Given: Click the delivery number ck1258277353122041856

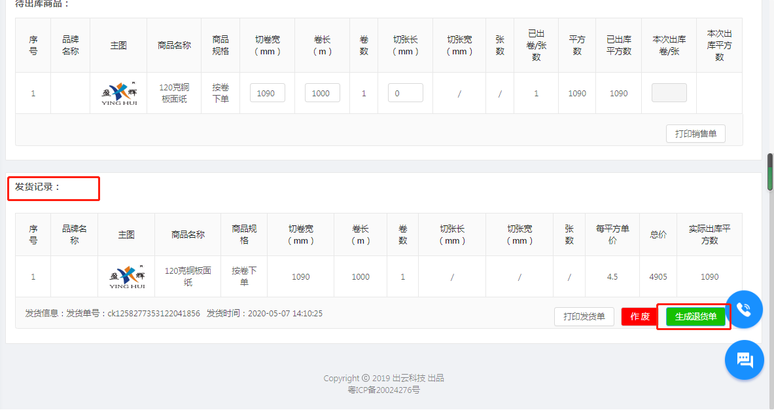Looking at the screenshot, I should tap(154, 314).
